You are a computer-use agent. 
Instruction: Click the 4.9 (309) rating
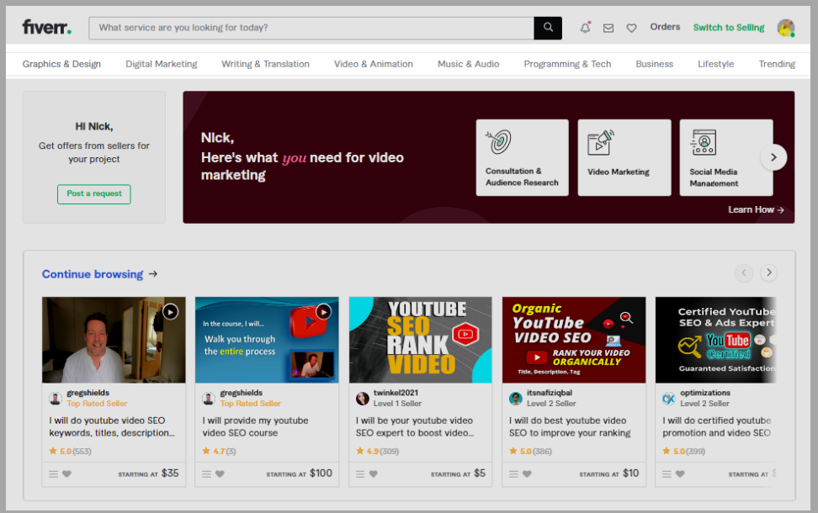tap(377, 451)
